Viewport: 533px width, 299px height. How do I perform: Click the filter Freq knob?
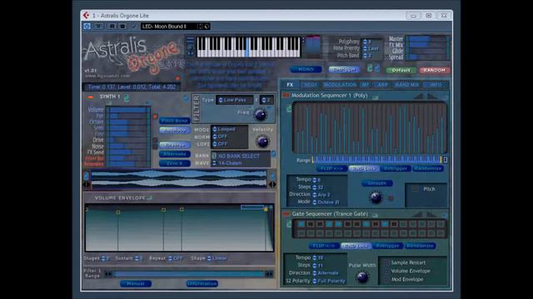pyautogui.click(x=261, y=115)
